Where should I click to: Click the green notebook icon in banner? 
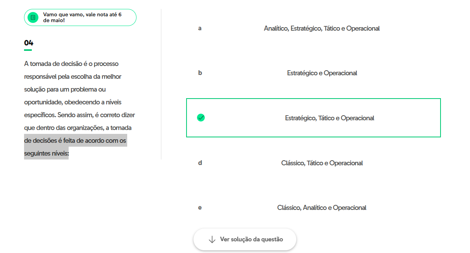click(33, 17)
